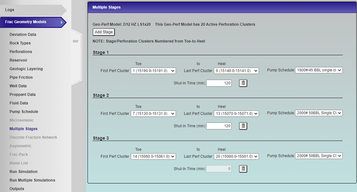Open Stage 1 First Perf Cluster dropdown
This screenshot has height=192, width=357.
[x=153, y=71]
